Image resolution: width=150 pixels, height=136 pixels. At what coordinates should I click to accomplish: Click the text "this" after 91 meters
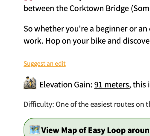click(x=139, y=85)
